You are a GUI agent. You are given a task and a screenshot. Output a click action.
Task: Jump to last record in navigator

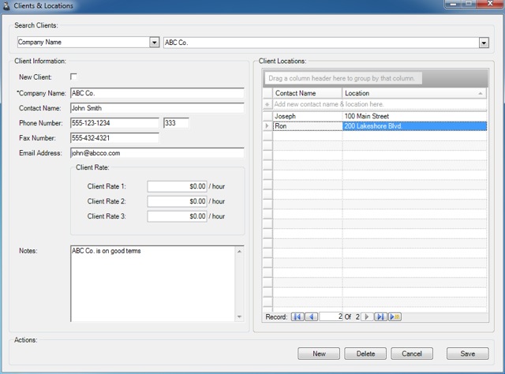[x=380, y=316]
